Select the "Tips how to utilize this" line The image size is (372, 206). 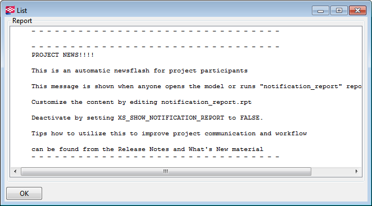coord(169,134)
